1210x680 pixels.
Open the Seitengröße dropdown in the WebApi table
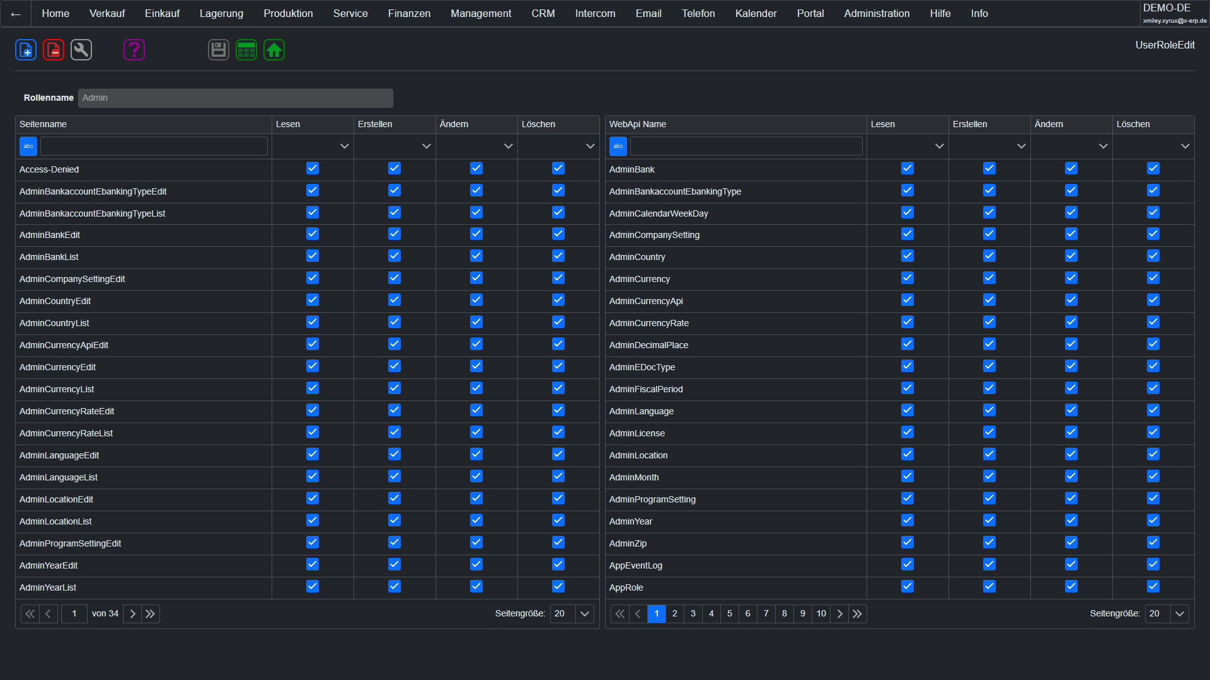1180,614
